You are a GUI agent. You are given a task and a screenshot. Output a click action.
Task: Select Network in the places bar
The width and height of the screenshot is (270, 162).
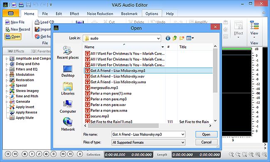[68, 124]
